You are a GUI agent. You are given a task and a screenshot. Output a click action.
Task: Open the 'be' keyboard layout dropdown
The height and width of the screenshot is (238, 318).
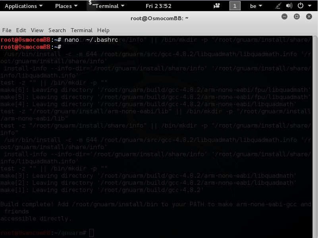[256, 6]
